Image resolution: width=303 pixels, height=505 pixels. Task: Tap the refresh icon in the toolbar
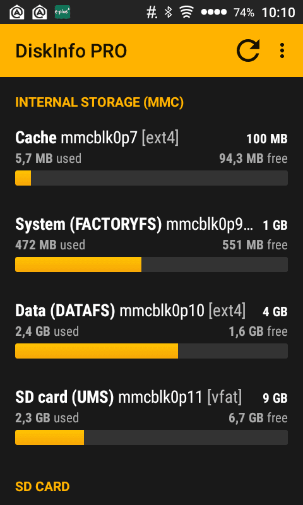point(248,50)
